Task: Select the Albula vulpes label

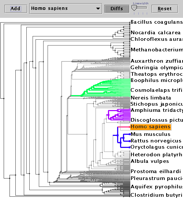Action: point(150,161)
